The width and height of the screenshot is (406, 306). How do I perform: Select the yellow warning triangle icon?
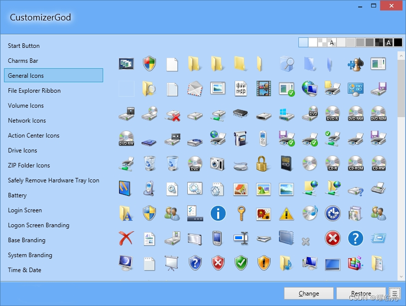point(286,214)
